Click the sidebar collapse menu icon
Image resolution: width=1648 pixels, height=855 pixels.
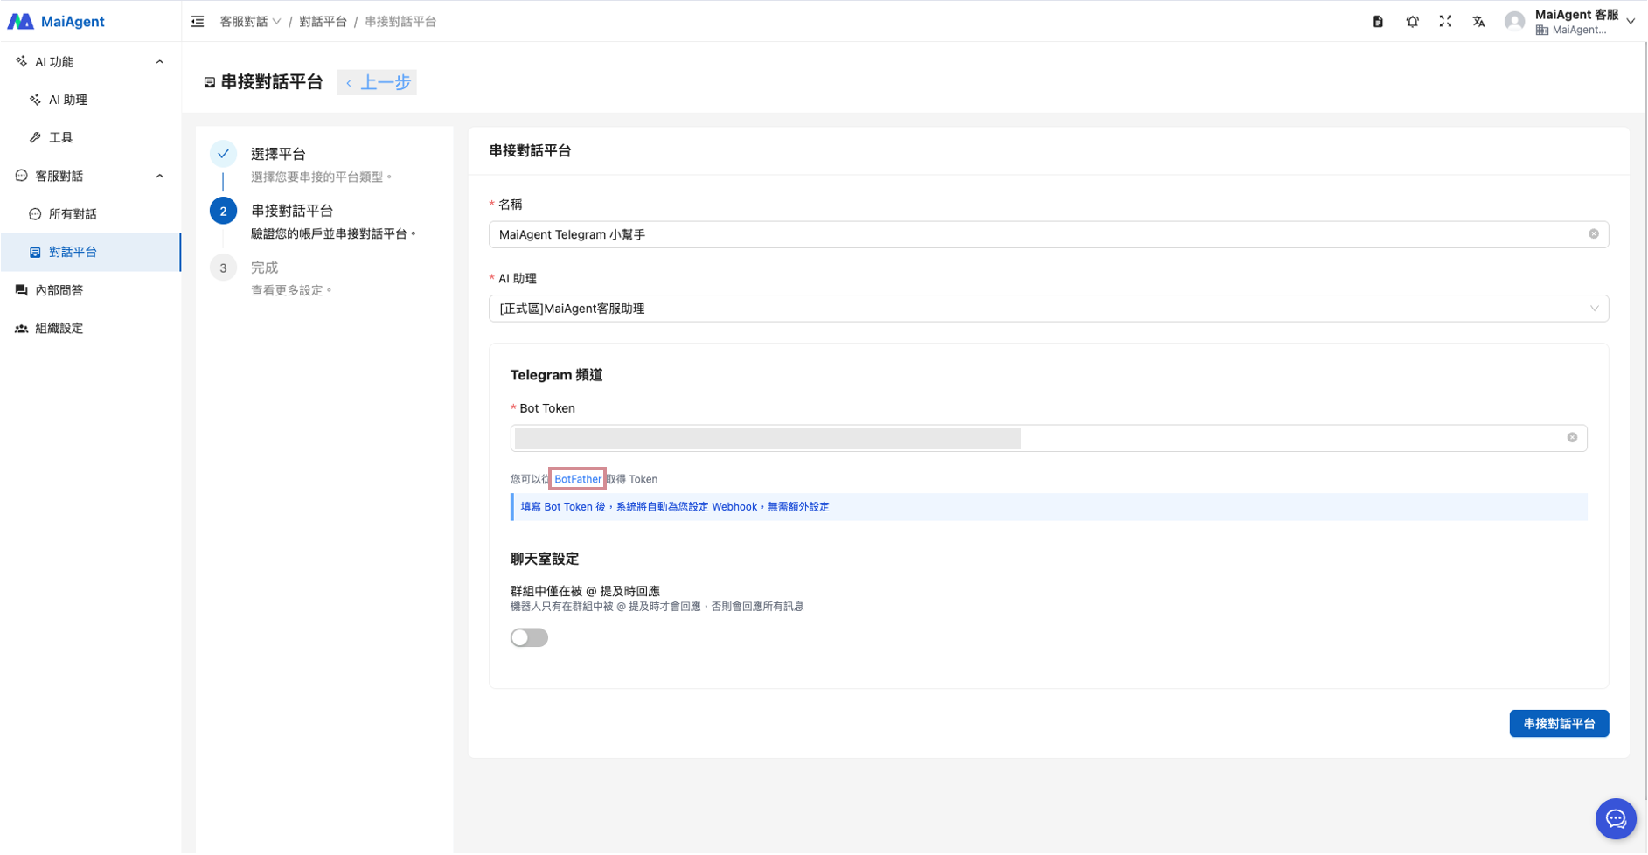198,22
